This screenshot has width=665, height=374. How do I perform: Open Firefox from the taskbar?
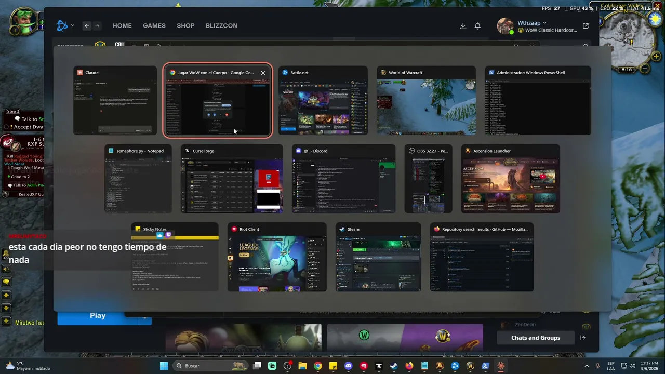409,366
